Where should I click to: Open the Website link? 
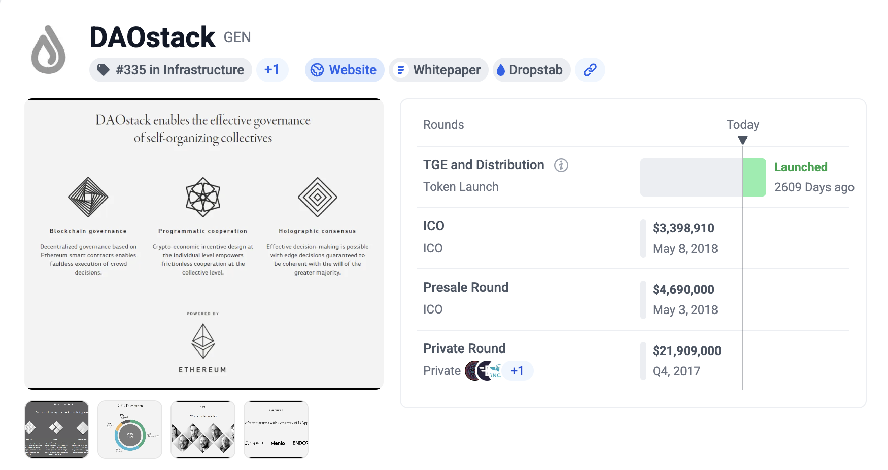pyautogui.click(x=345, y=70)
